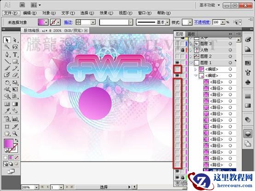The width and height of the screenshot is (255, 191).
Task: Click the None (red slash) color button
Action: point(17,157)
